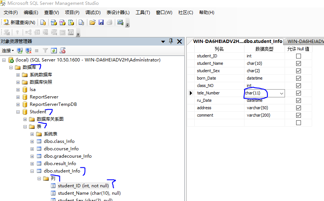The height and width of the screenshot is (201, 324).
Task: Toggle Allow Null for born_Date
Action: tap(298, 78)
